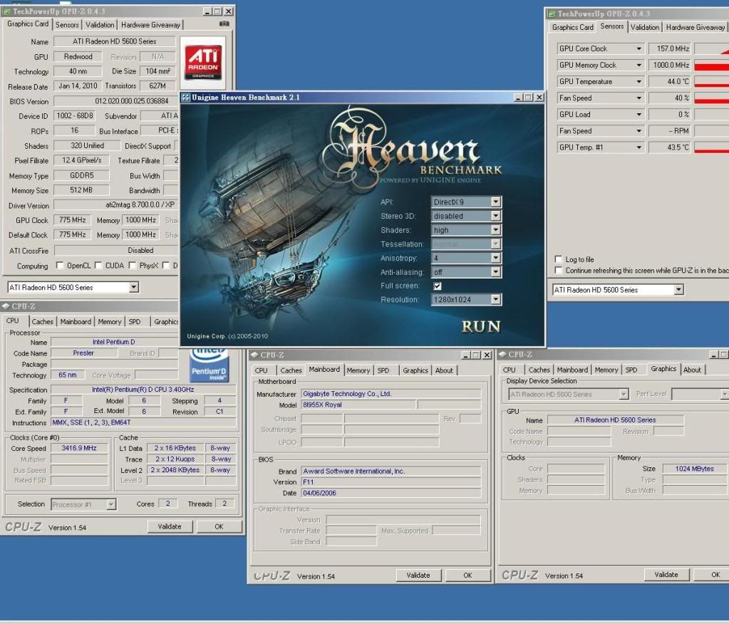Click the Unigine Heaven Benchmark title bar icon
Screen dimensions: 729x624
(x=185, y=97)
